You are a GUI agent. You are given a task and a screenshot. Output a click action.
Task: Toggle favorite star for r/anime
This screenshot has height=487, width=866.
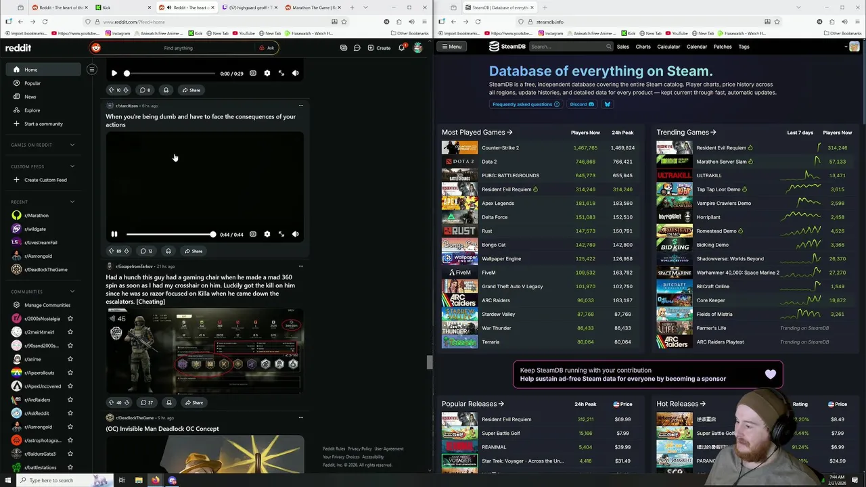click(x=70, y=359)
